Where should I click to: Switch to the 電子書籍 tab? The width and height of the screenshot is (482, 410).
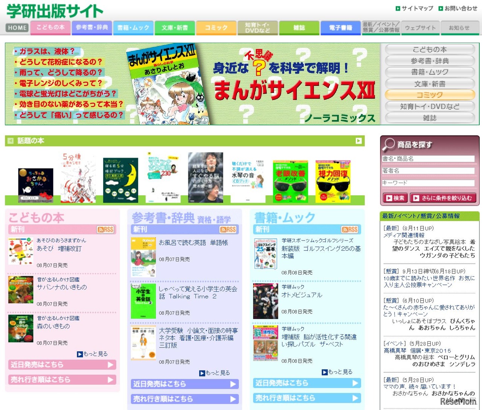point(340,28)
